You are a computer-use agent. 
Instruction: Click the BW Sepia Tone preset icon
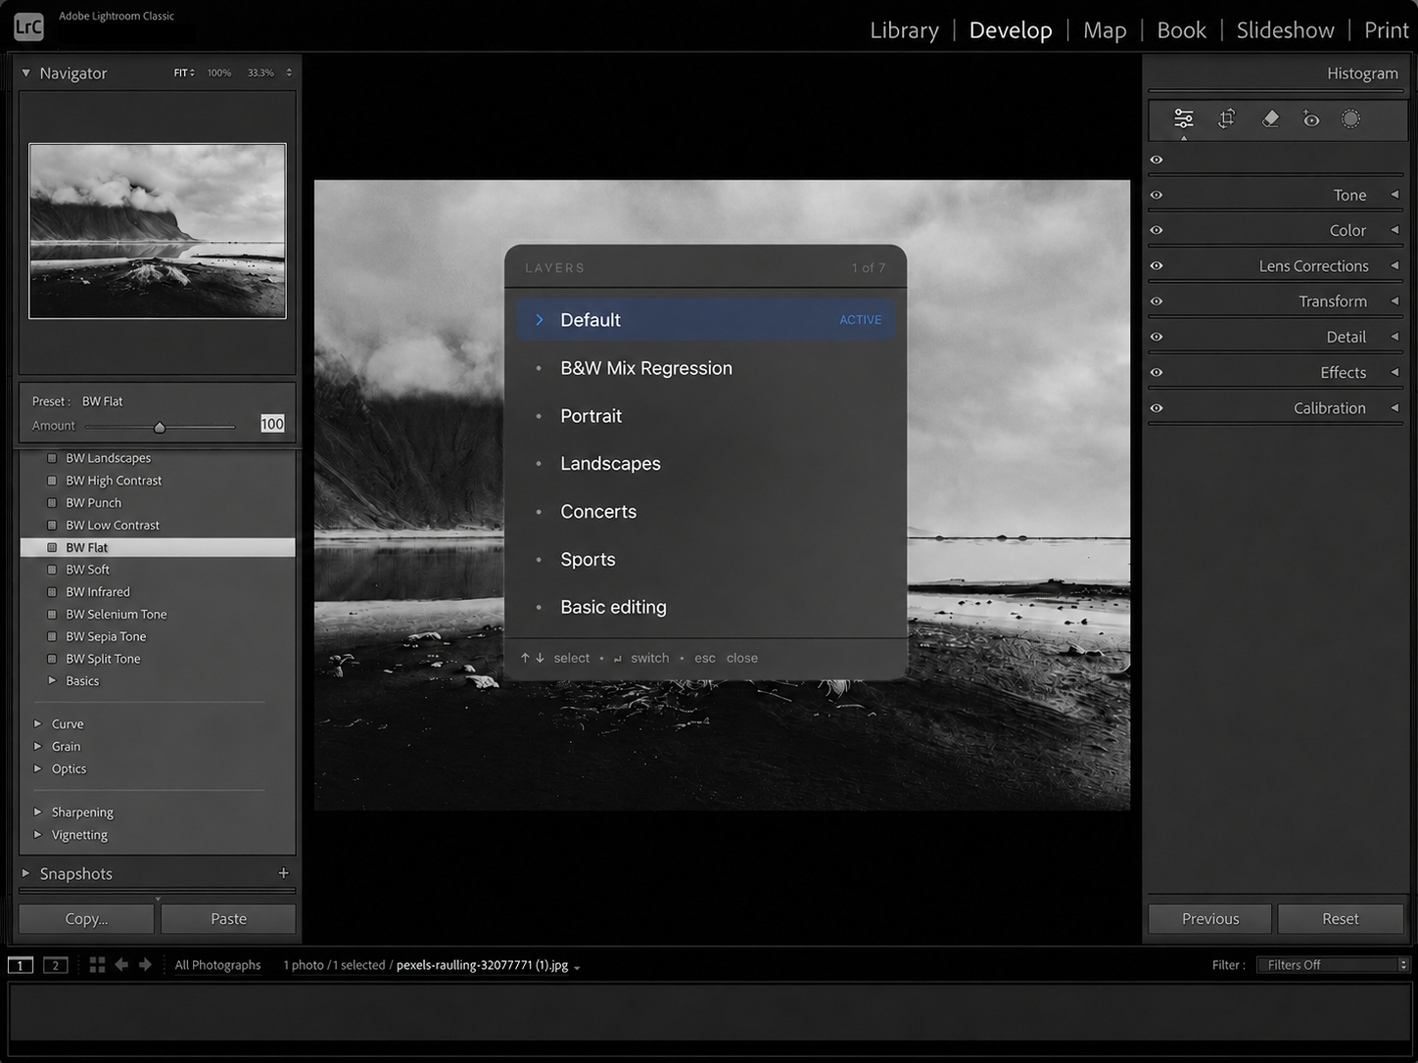(52, 637)
